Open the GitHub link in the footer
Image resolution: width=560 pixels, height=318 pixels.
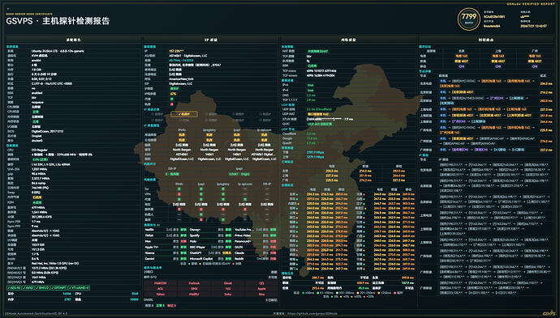(x=312, y=314)
